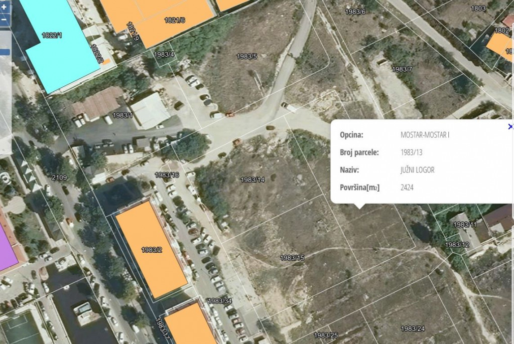The image size is (514, 344).
Task: Click parcel label 1983/16
Action: (x=167, y=175)
